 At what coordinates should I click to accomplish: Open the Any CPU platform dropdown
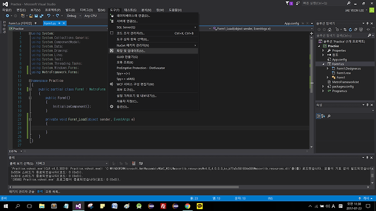tap(96, 16)
